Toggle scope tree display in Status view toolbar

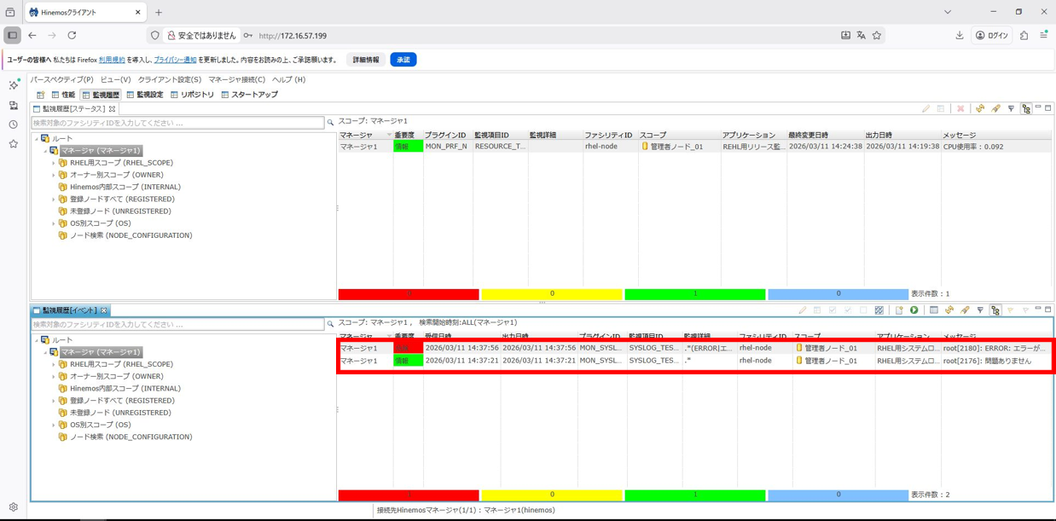pyautogui.click(x=1026, y=109)
